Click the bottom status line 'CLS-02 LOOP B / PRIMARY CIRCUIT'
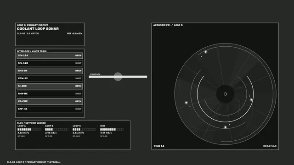 click(27, 162)
